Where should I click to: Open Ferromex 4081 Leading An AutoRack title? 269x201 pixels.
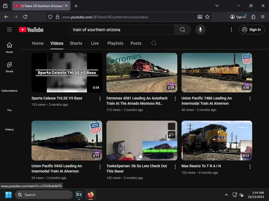[x=137, y=101]
